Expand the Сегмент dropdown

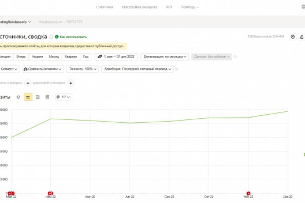9,69
